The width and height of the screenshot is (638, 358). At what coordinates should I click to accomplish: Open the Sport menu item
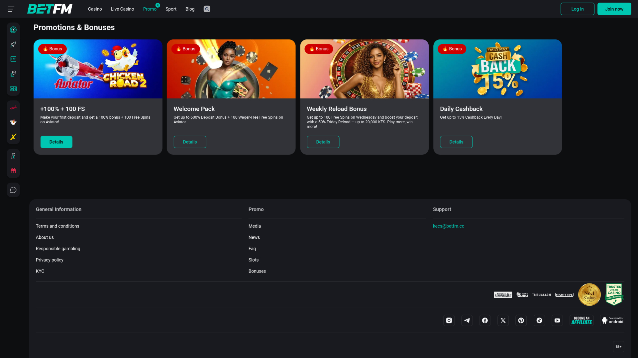tap(171, 9)
